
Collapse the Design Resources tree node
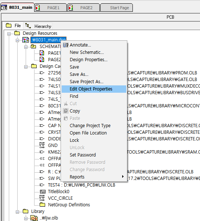point(9,34)
